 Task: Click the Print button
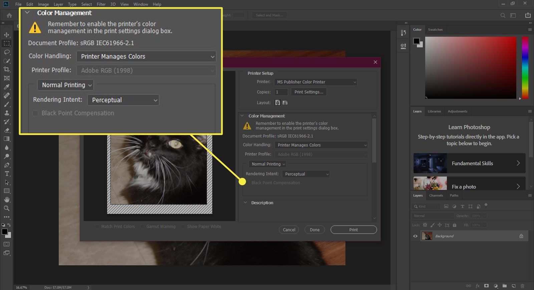point(353,230)
